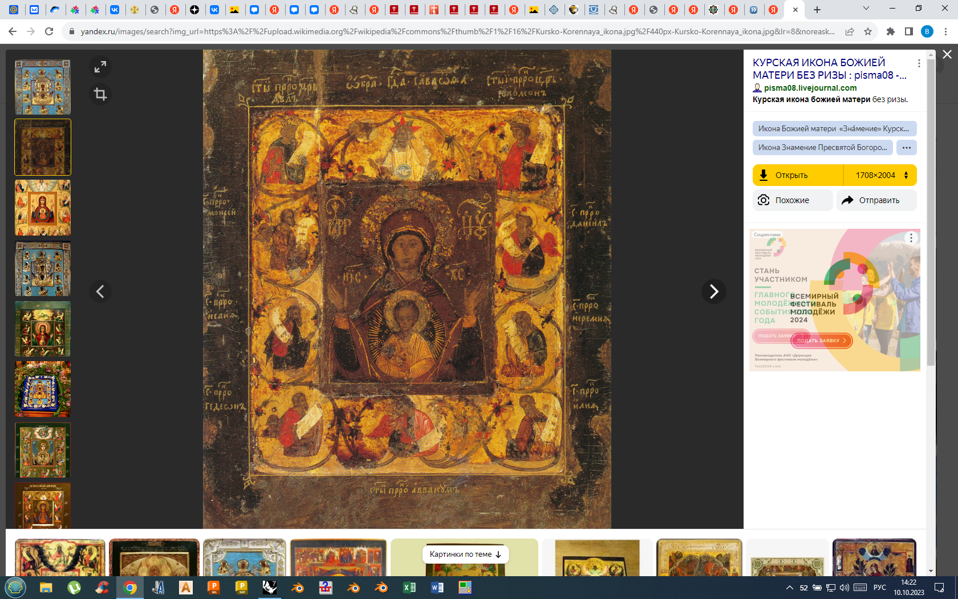Select the highlighted dark icon thumbnail
958x599 pixels.
[43, 147]
